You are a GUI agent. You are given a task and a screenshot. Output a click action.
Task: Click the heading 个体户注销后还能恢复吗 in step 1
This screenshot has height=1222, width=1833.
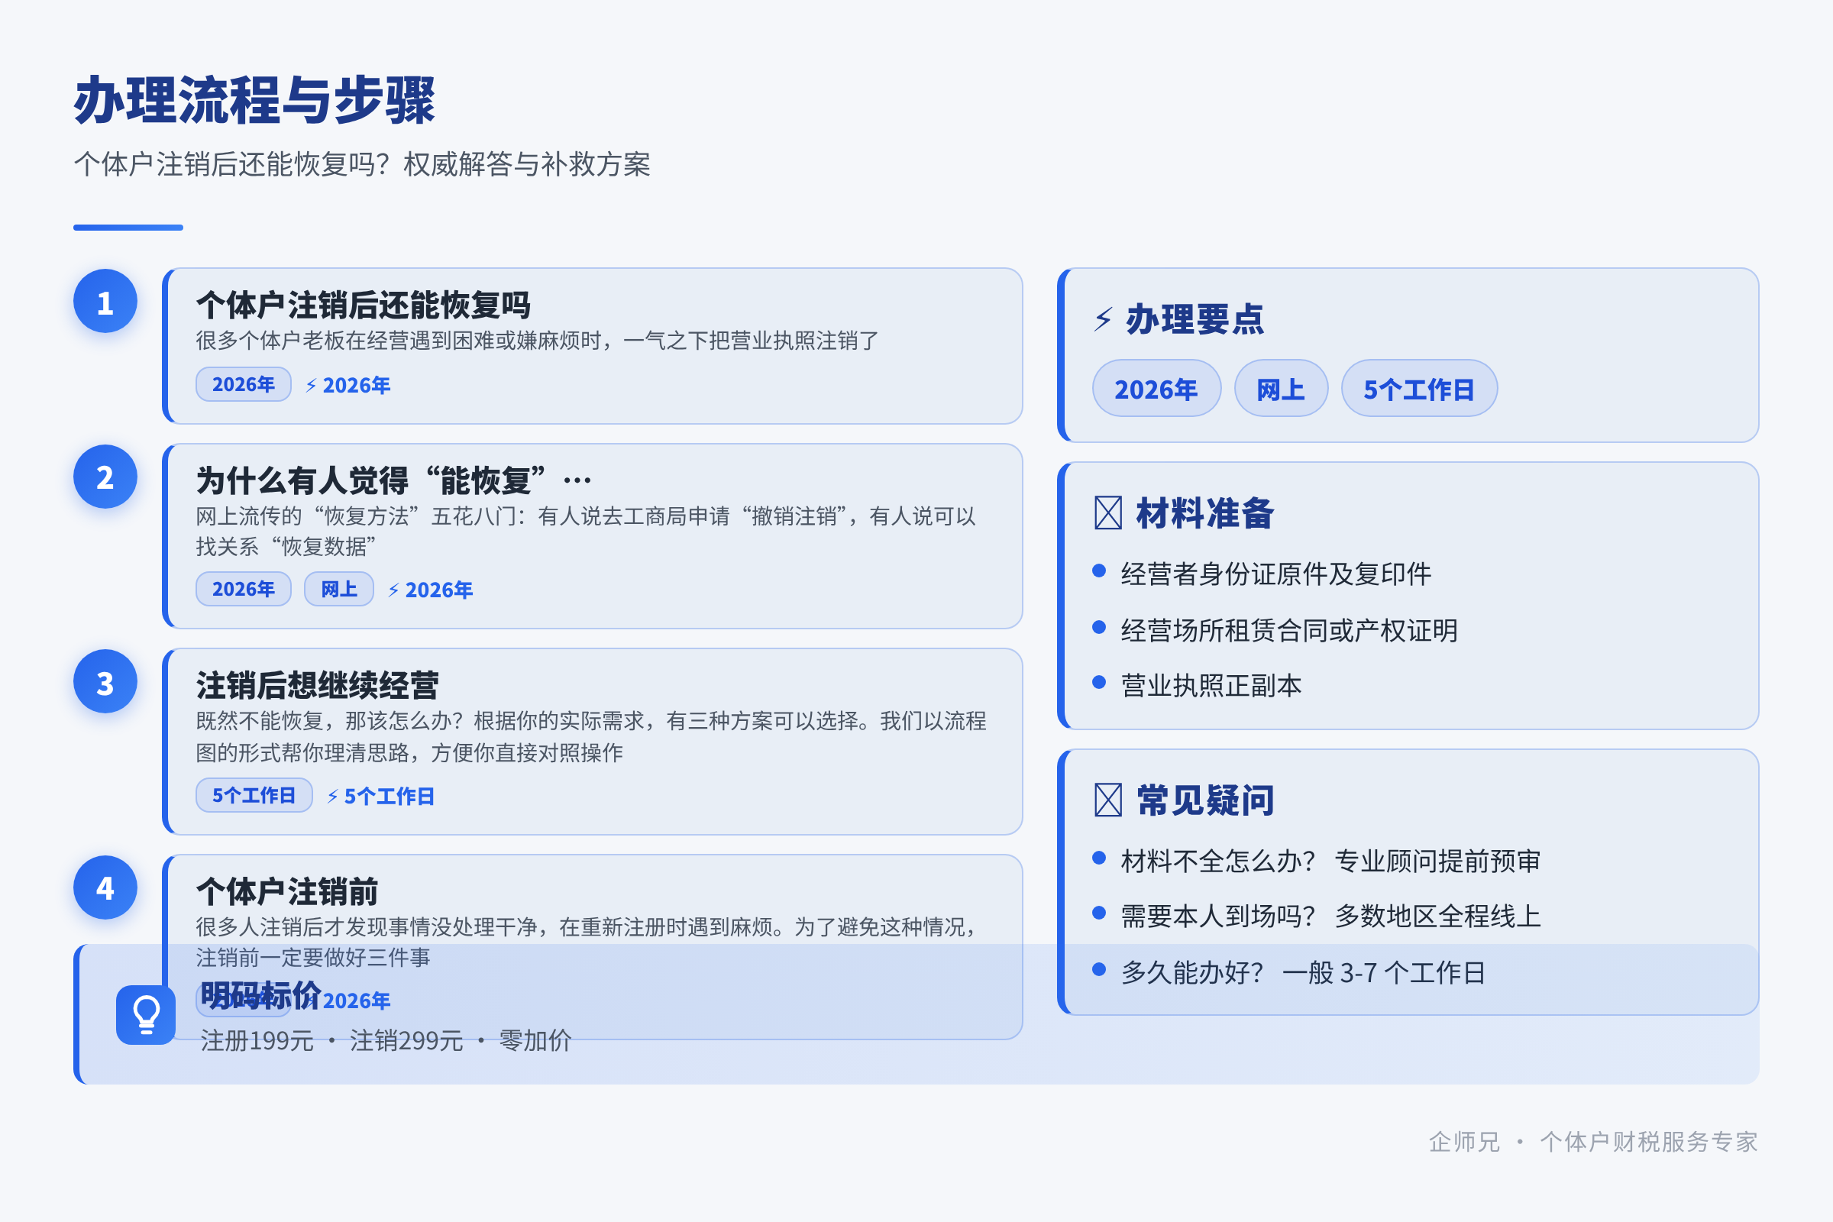364,305
